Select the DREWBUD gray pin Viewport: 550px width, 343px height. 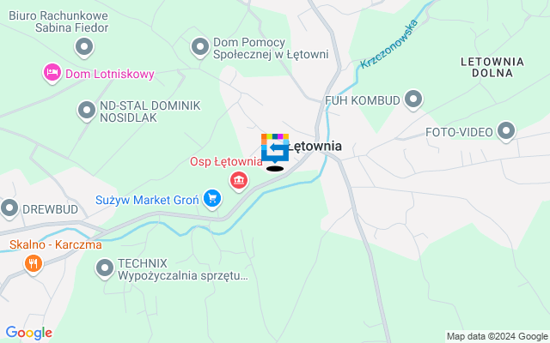[9, 208]
